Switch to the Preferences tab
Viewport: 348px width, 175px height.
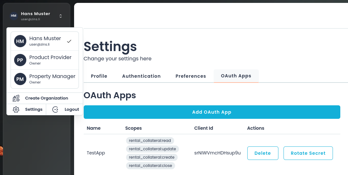[191, 76]
